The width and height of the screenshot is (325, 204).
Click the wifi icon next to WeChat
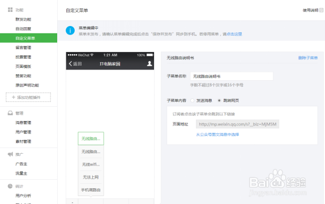[x=92, y=55]
